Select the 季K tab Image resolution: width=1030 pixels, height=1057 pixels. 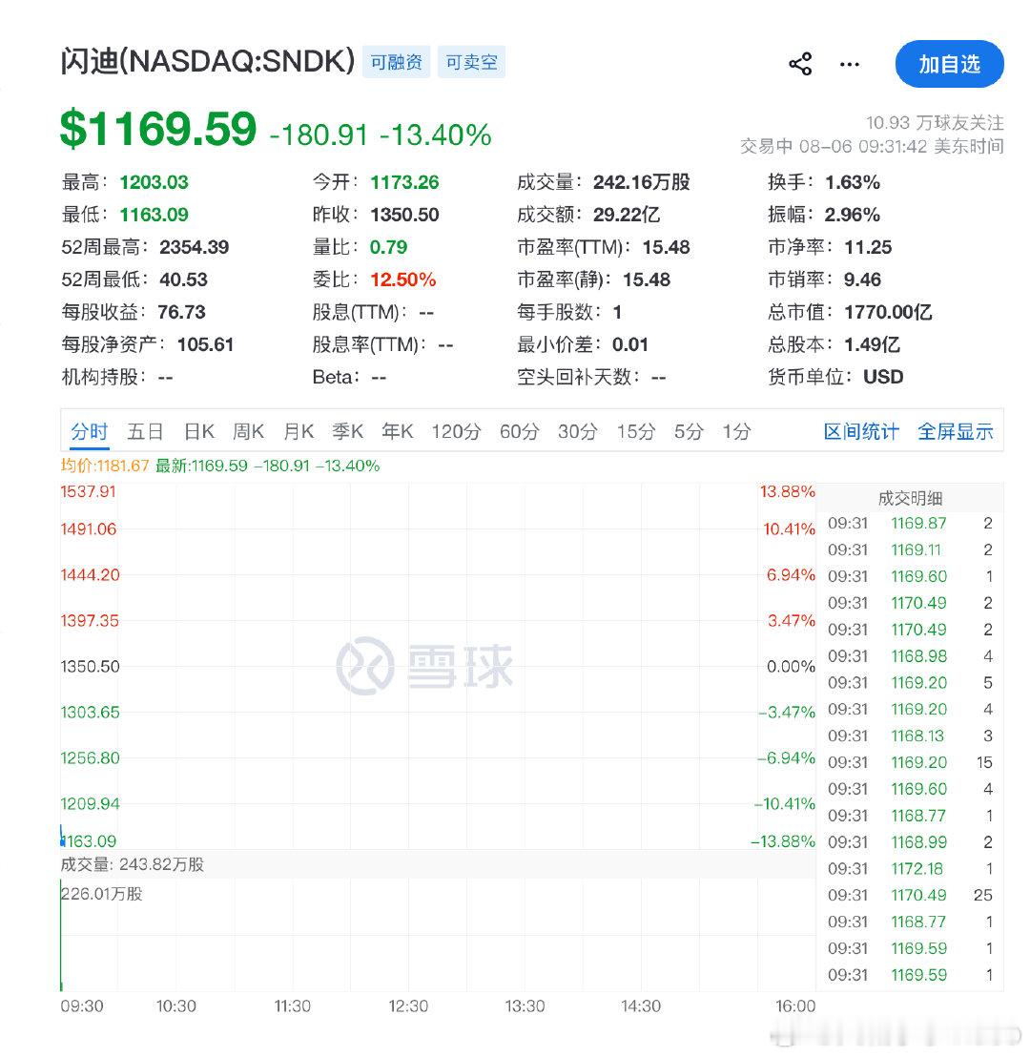click(x=347, y=431)
